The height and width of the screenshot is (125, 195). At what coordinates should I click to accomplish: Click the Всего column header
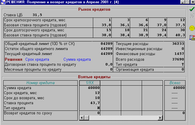(175, 83)
